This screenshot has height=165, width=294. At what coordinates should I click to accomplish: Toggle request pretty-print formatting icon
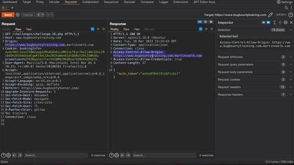92,29
